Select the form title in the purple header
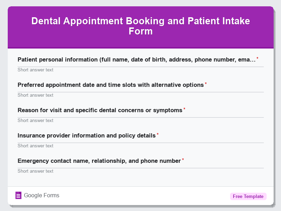281x211 pixels. click(x=140, y=26)
